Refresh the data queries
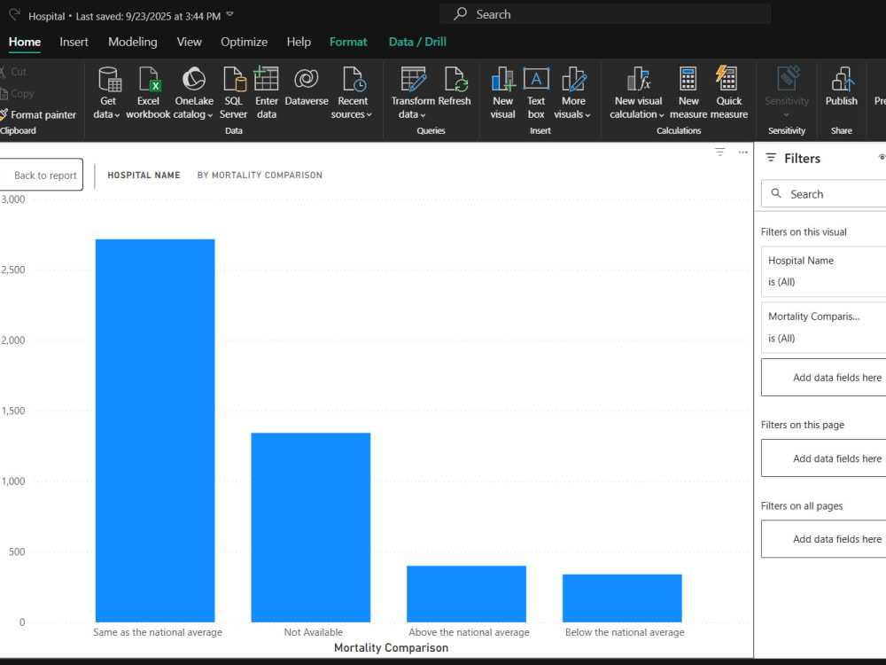The width and height of the screenshot is (886, 665). pyautogui.click(x=455, y=87)
